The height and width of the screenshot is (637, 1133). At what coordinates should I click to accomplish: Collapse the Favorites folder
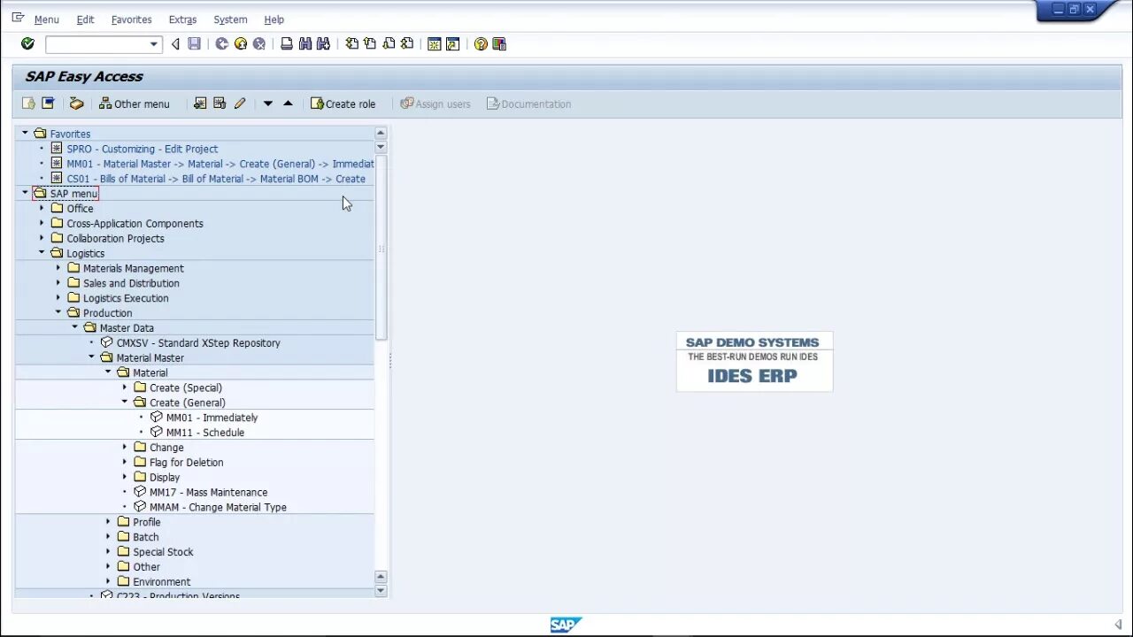[x=25, y=134]
